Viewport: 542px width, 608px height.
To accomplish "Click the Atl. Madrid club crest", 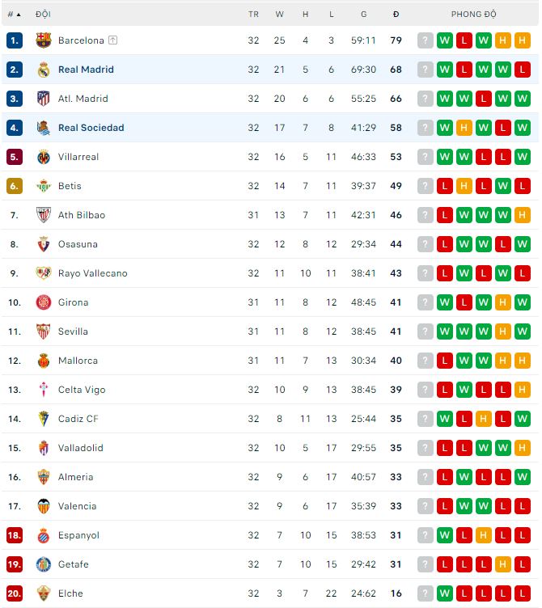I will 44,99.
